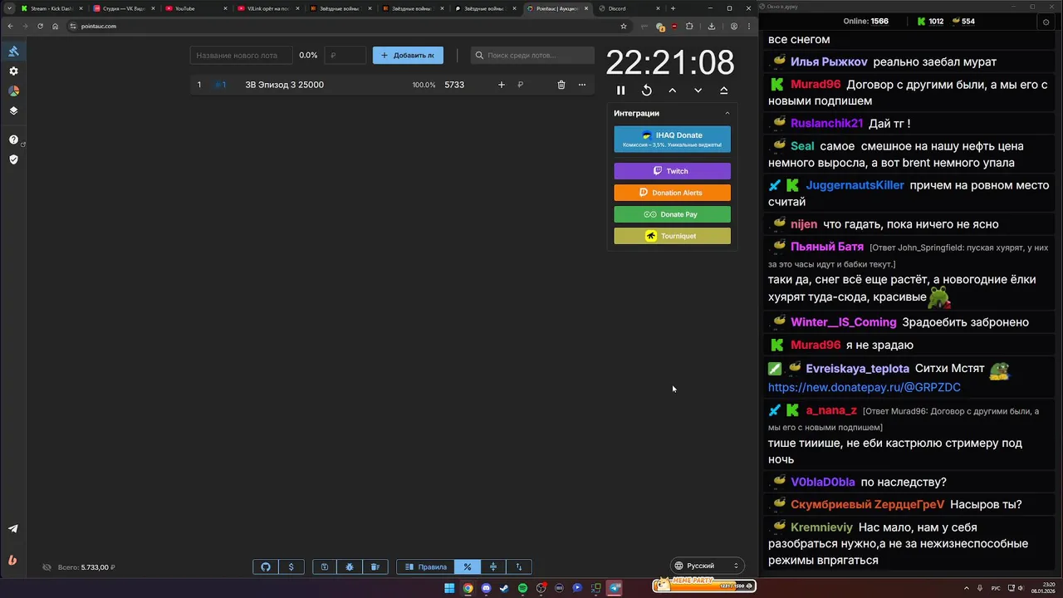
Task: Open the statistics pie chart in sidebar
Action: (x=13, y=91)
